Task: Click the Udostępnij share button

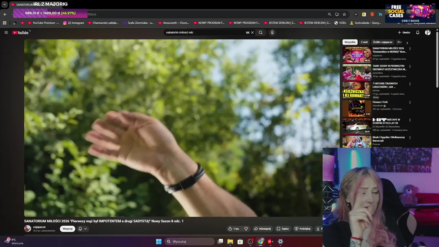Action: (x=262, y=229)
